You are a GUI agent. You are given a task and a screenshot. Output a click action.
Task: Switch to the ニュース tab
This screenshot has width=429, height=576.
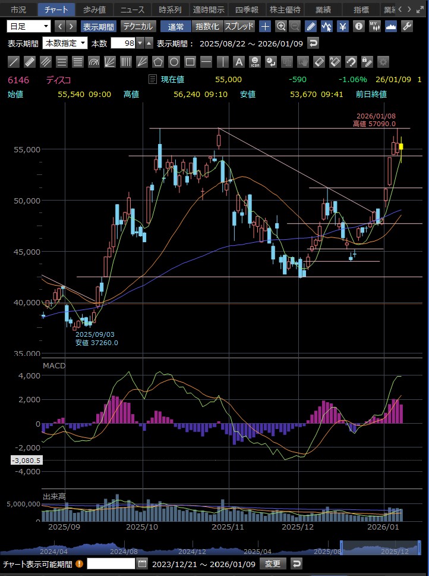tap(132, 10)
